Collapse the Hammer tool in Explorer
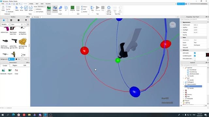Screen dimensions: 209x117 184,68
